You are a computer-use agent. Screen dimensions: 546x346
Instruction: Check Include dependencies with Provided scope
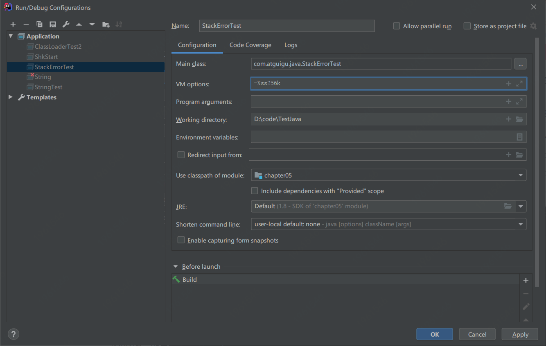pyautogui.click(x=255, y=191)
